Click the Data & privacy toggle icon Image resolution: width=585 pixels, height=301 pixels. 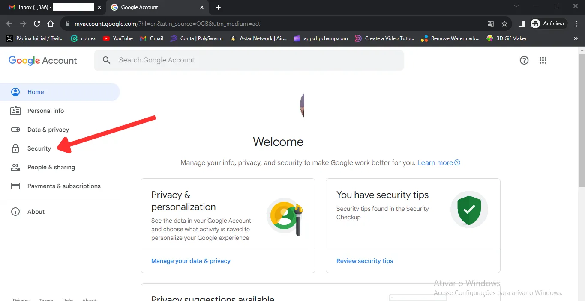[x=15, y=130]
